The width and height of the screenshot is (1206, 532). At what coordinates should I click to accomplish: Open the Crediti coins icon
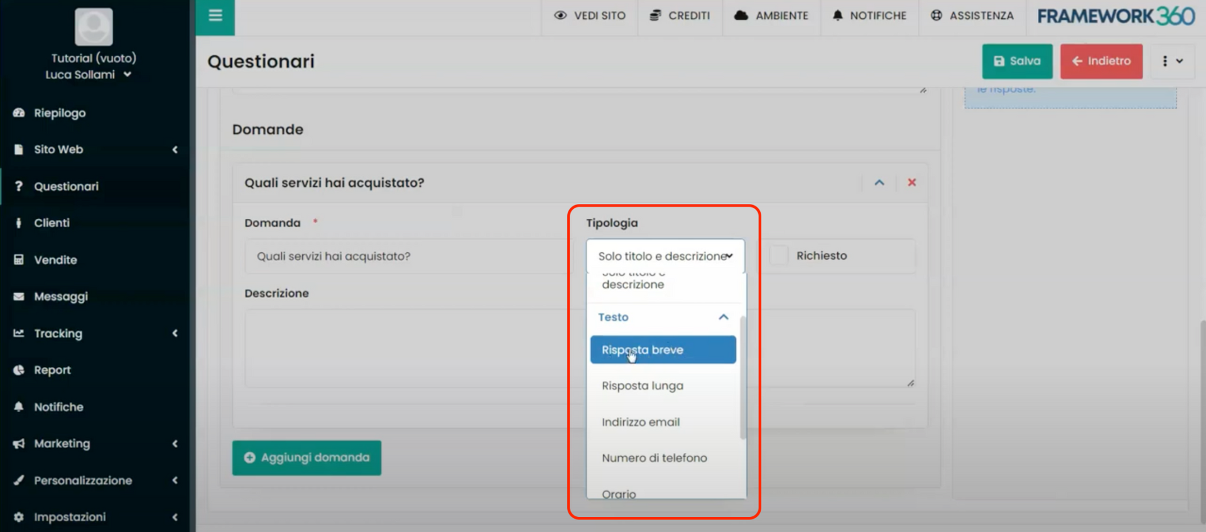(655, 16)
